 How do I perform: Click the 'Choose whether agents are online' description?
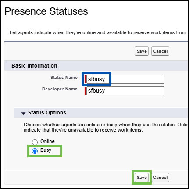106,127
